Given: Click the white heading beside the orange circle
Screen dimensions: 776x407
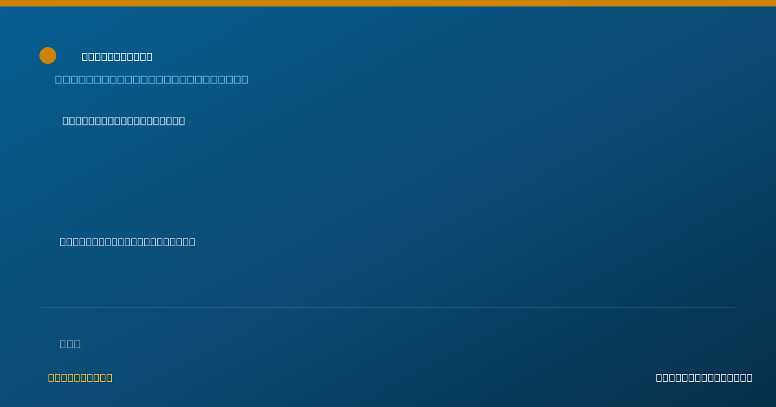Looking at the screenshot, I should 117,56.
